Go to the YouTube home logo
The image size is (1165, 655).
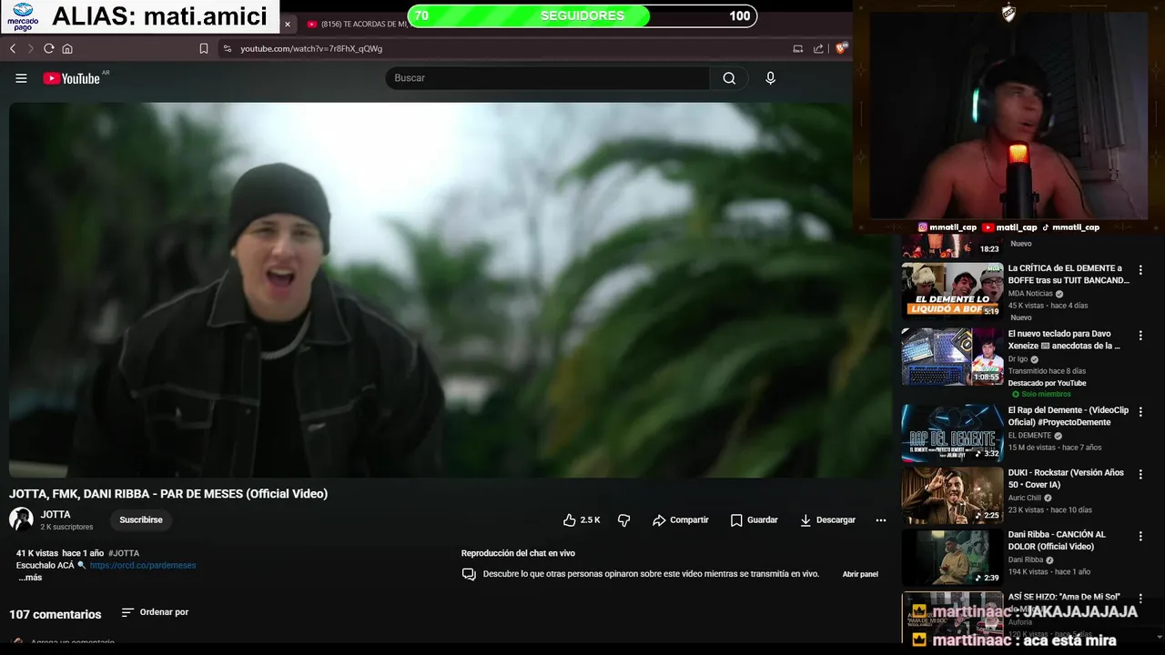(71, 78)
